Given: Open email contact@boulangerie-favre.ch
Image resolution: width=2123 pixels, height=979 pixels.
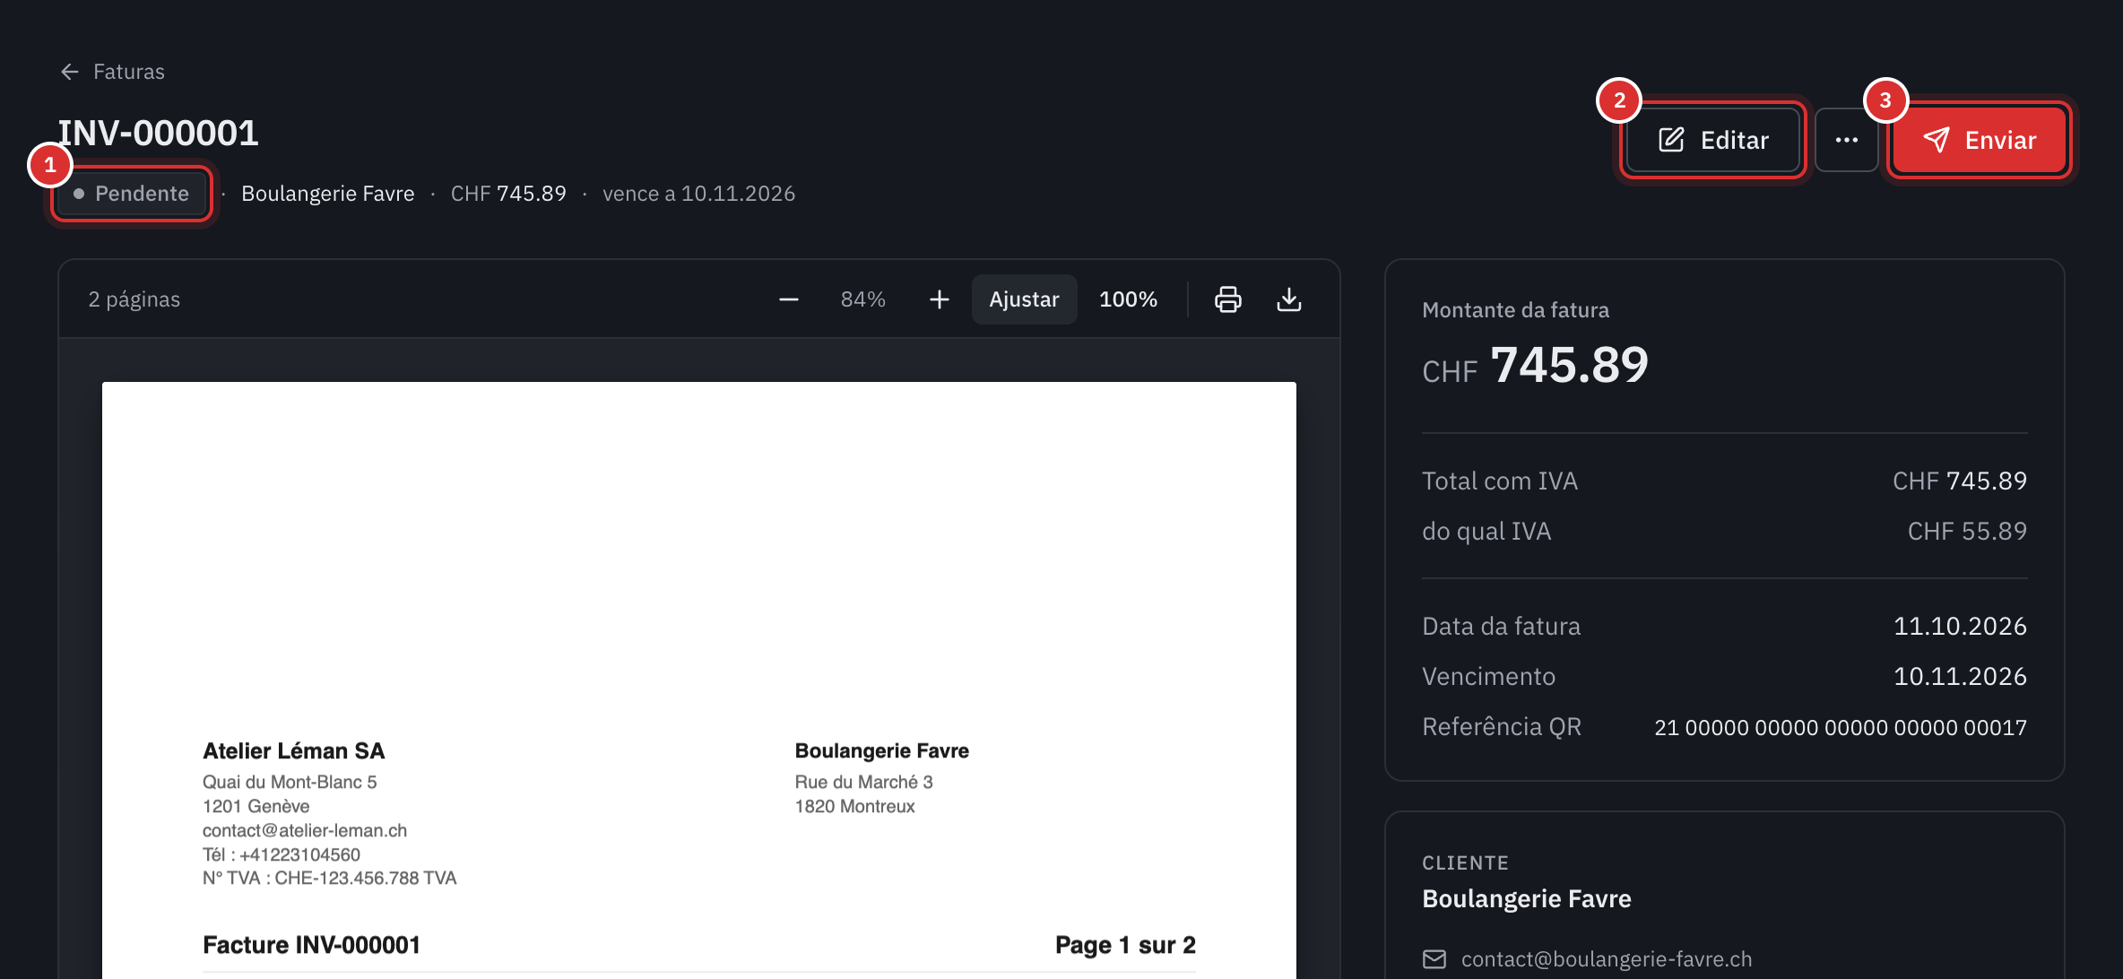Looking at the screenshot, I should coord(1607,959).
